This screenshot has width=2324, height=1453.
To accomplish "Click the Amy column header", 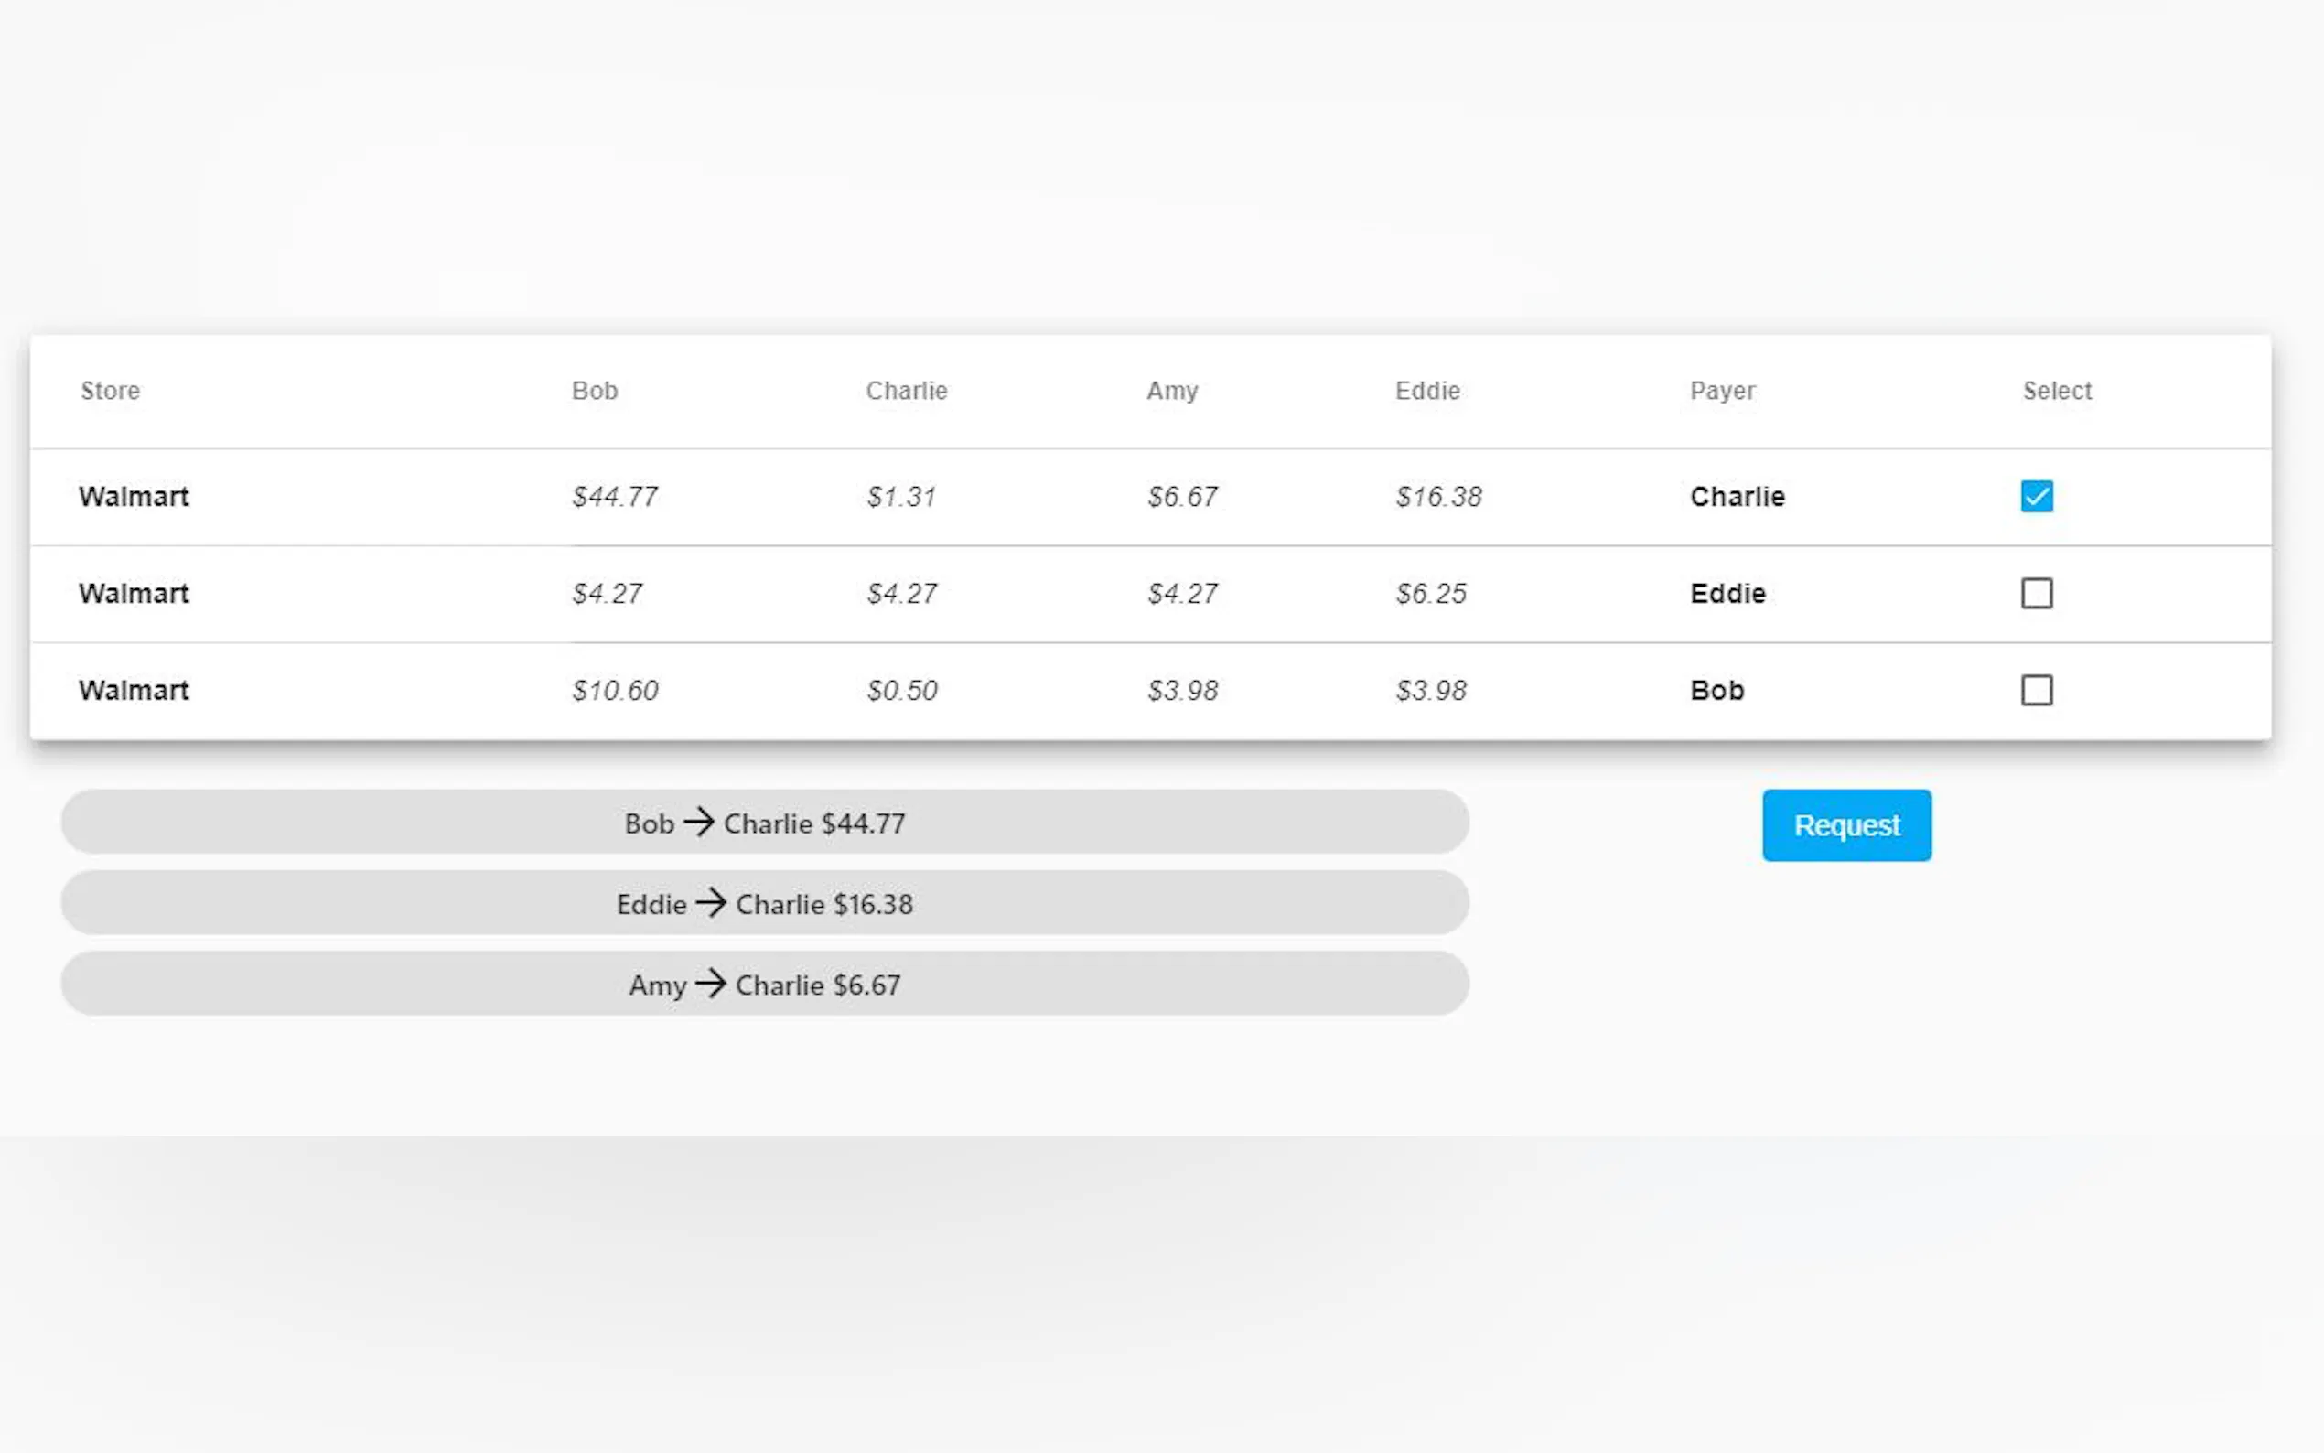I will point(1171,391).
